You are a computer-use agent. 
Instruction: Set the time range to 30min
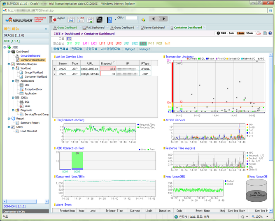[x=249, y=33]
